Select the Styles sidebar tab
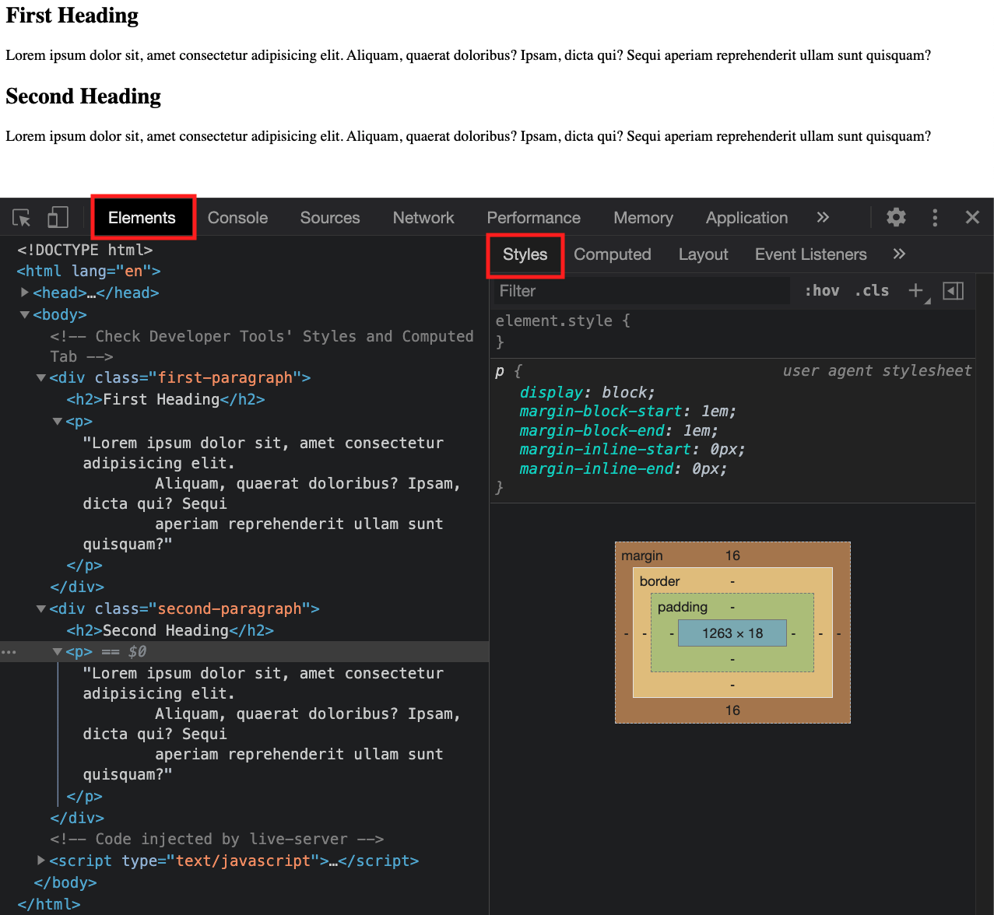This screenshot has width=994, height=915. [x=525, y=254]
